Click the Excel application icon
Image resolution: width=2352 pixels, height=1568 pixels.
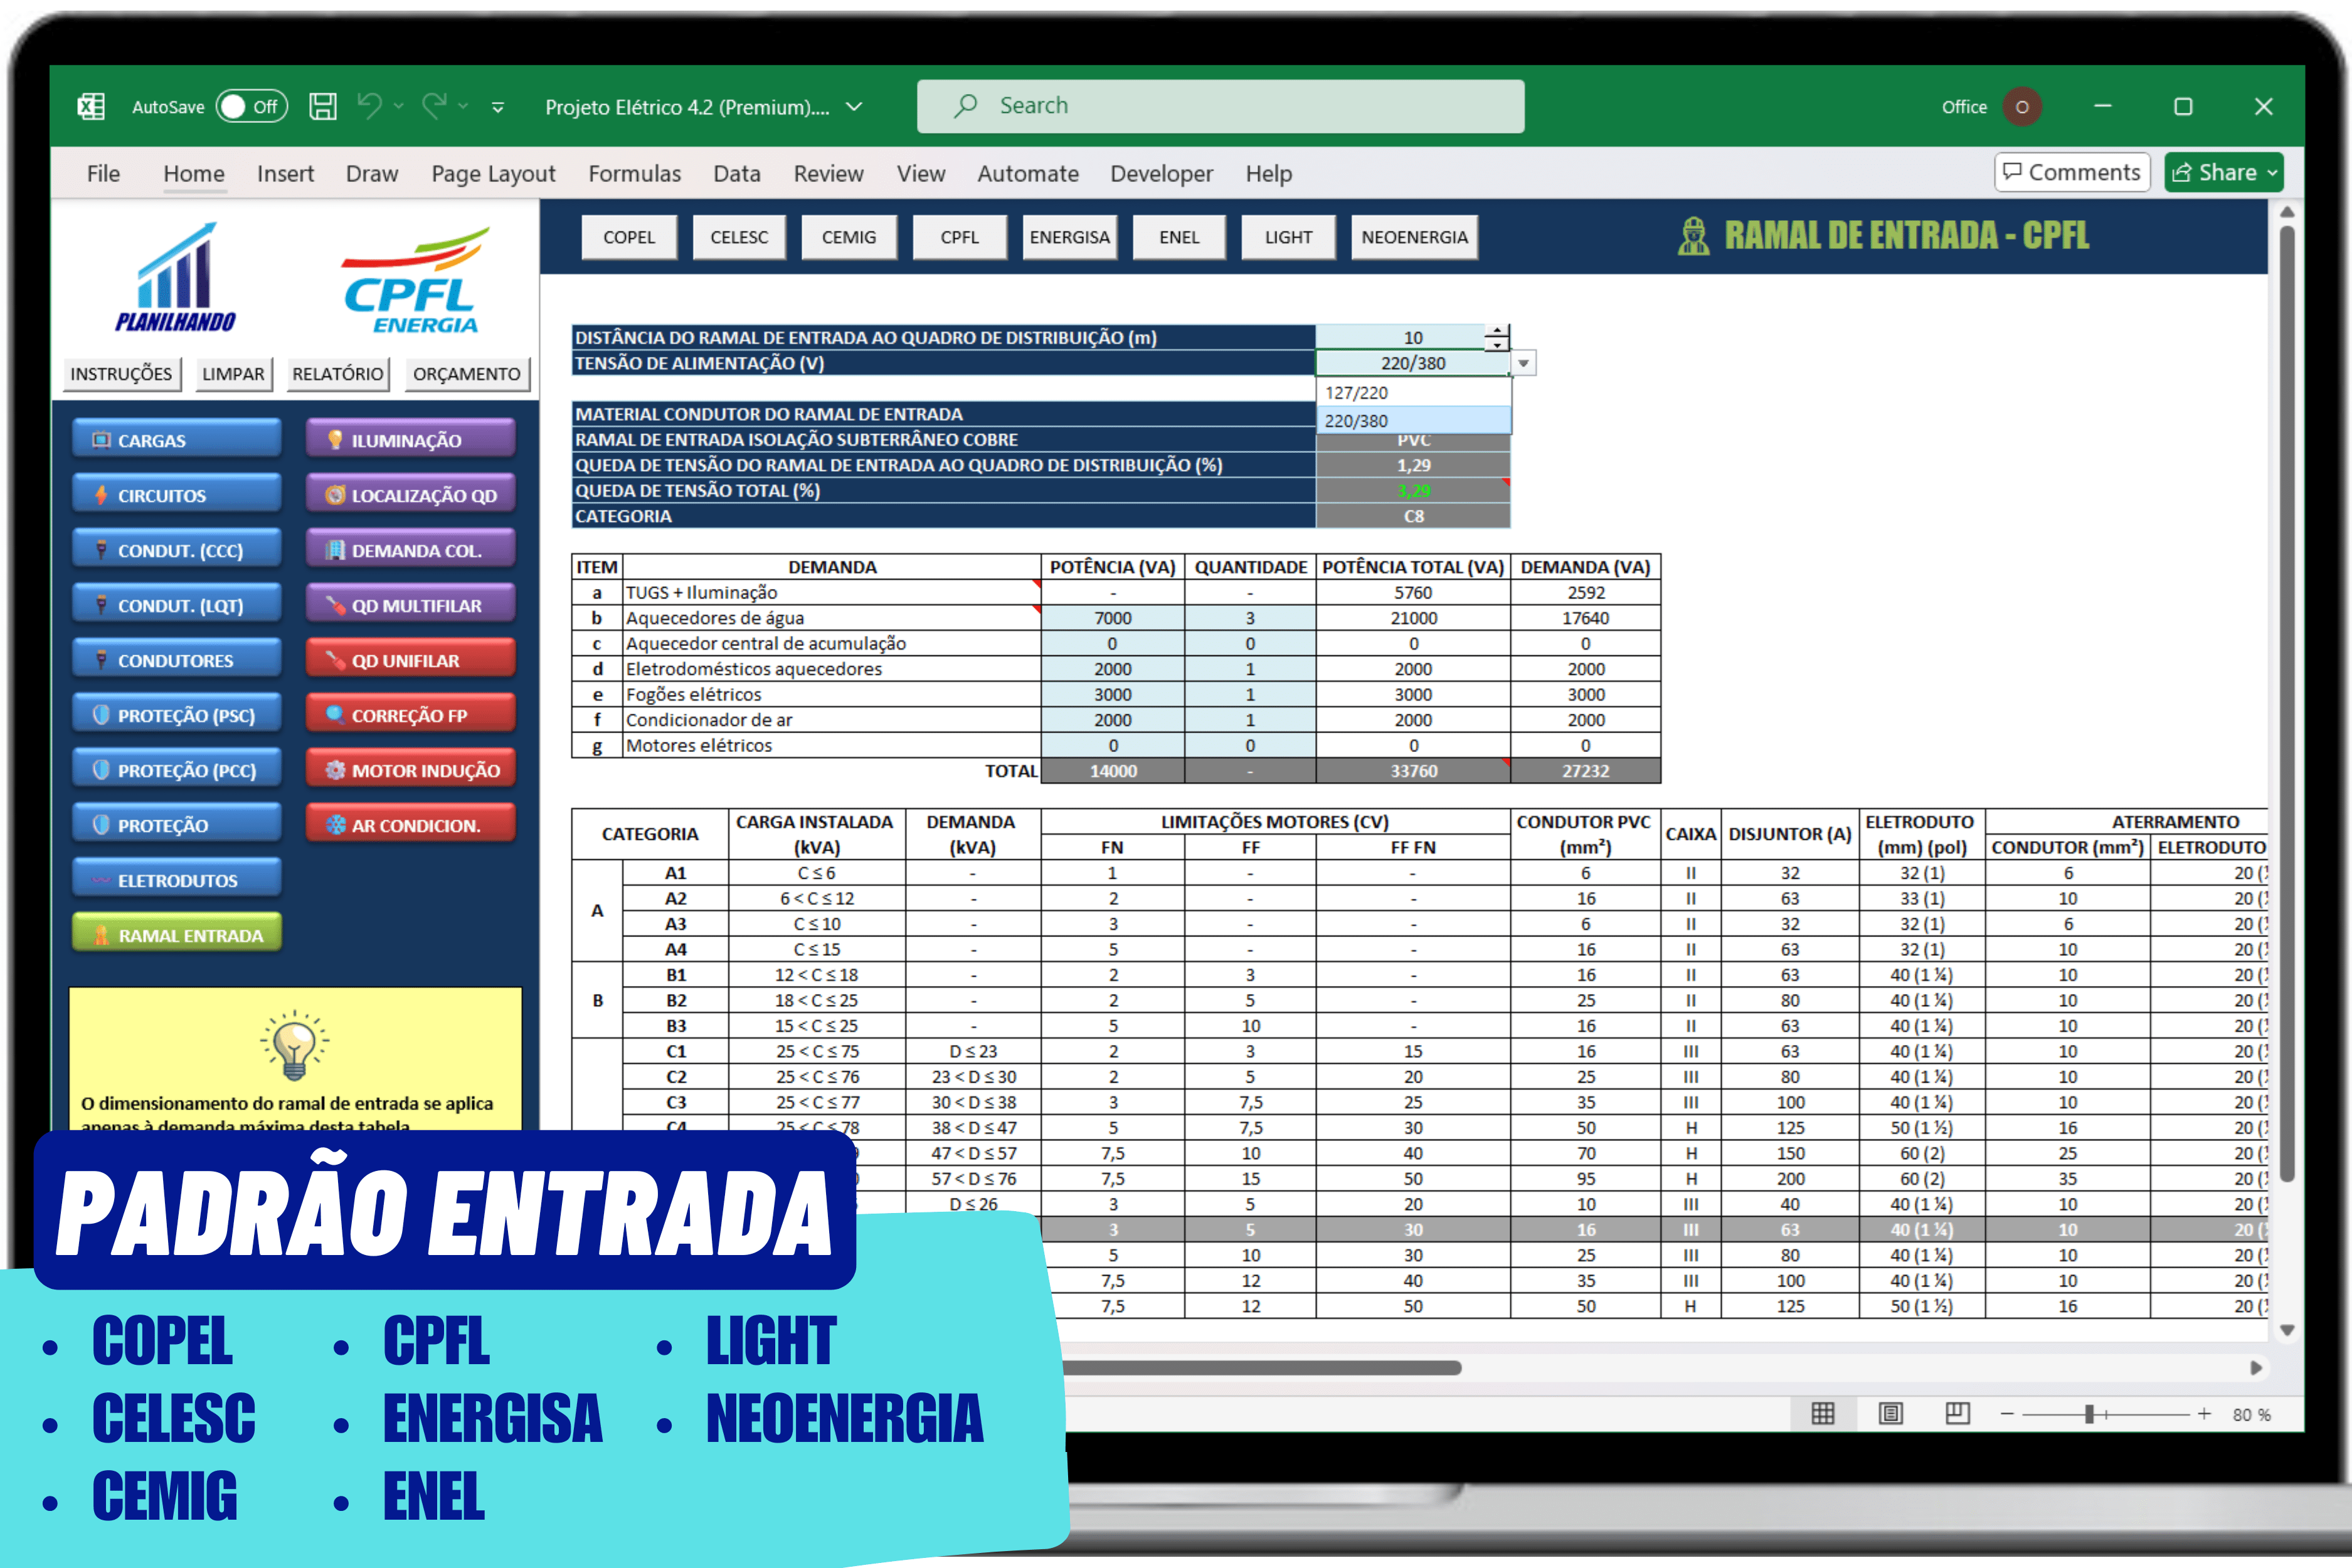click(91, 107)
